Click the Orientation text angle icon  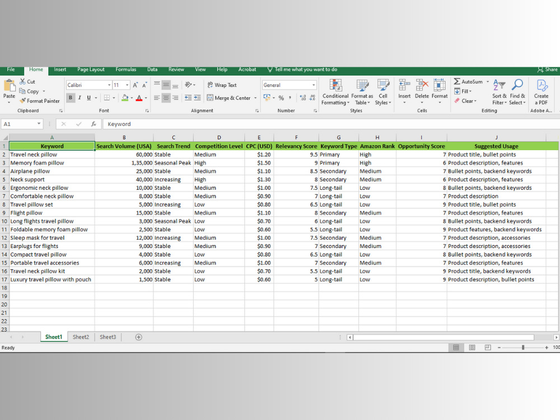click(188, 85)
